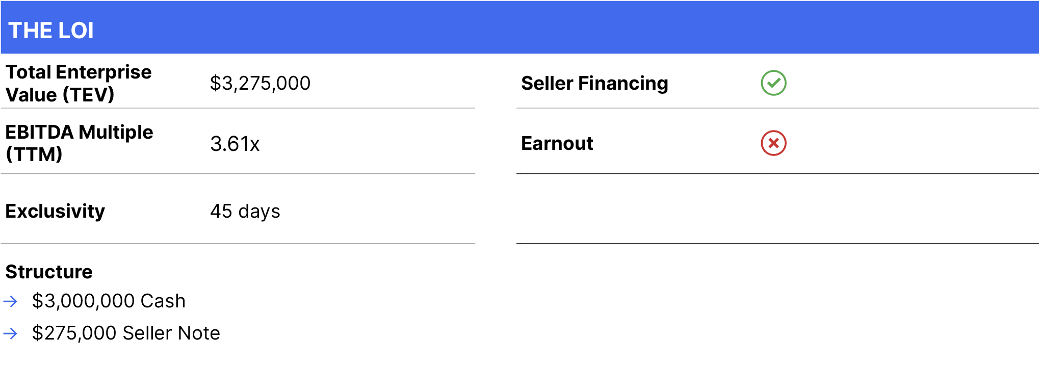Click the Structure heading

tap(49, 272)
